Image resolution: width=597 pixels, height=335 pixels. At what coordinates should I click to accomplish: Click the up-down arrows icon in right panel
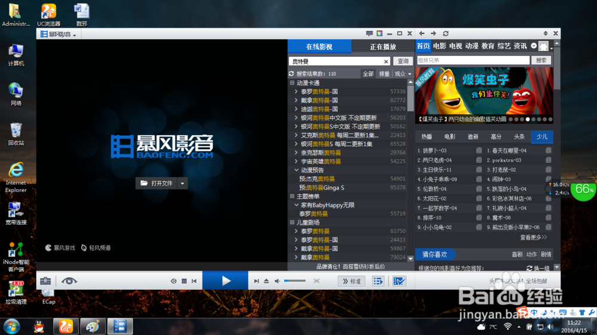545,33
